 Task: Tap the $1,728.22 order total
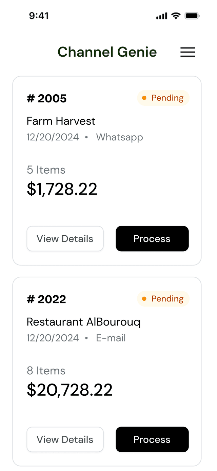pyautogui.click(x=62, y=189)
